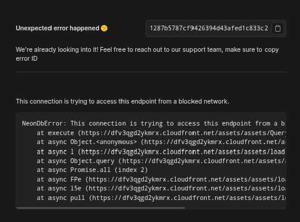The width and height of the screenshot is (300, 222).
Task: Click the 'error ID' text in the description
Action: point(27,59)
